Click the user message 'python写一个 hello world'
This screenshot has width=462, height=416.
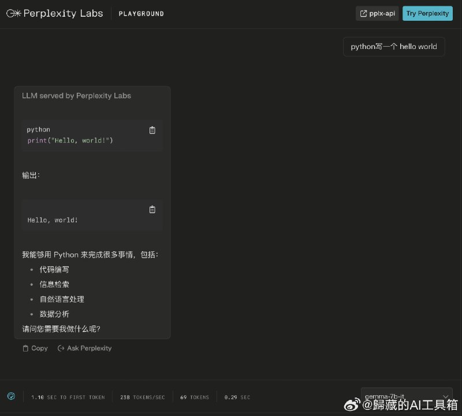[394, 47]
